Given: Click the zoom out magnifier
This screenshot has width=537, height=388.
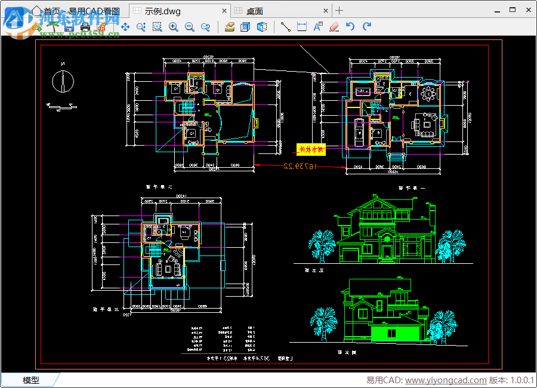Looking at the screenshot, I should pos(190,26).
